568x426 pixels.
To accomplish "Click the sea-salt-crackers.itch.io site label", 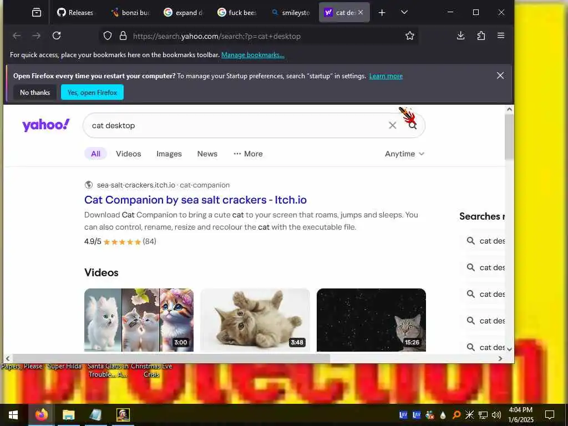I will pos(136,185).
